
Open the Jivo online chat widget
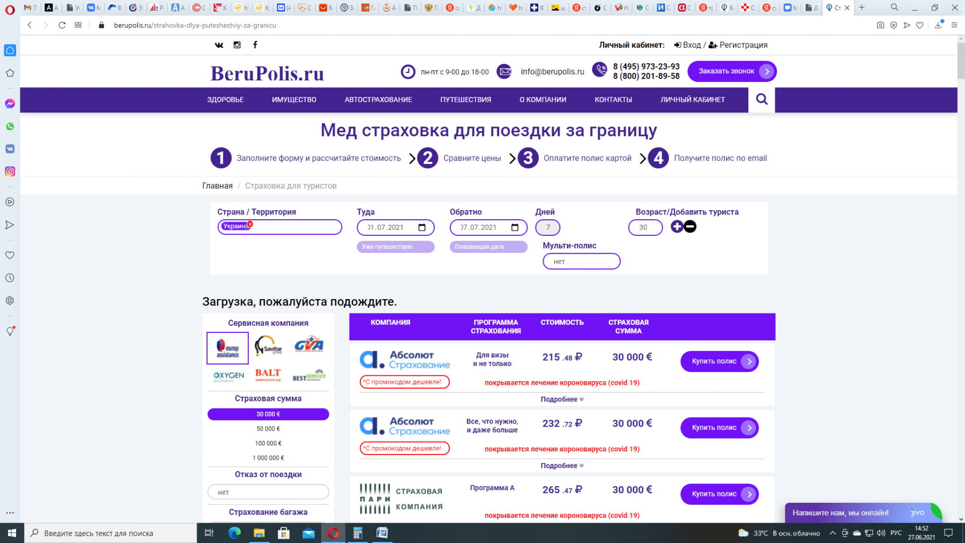(x=863, y=513)
